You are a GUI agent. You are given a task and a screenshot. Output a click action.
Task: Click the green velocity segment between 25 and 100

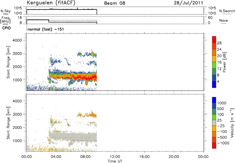(214, 117)
